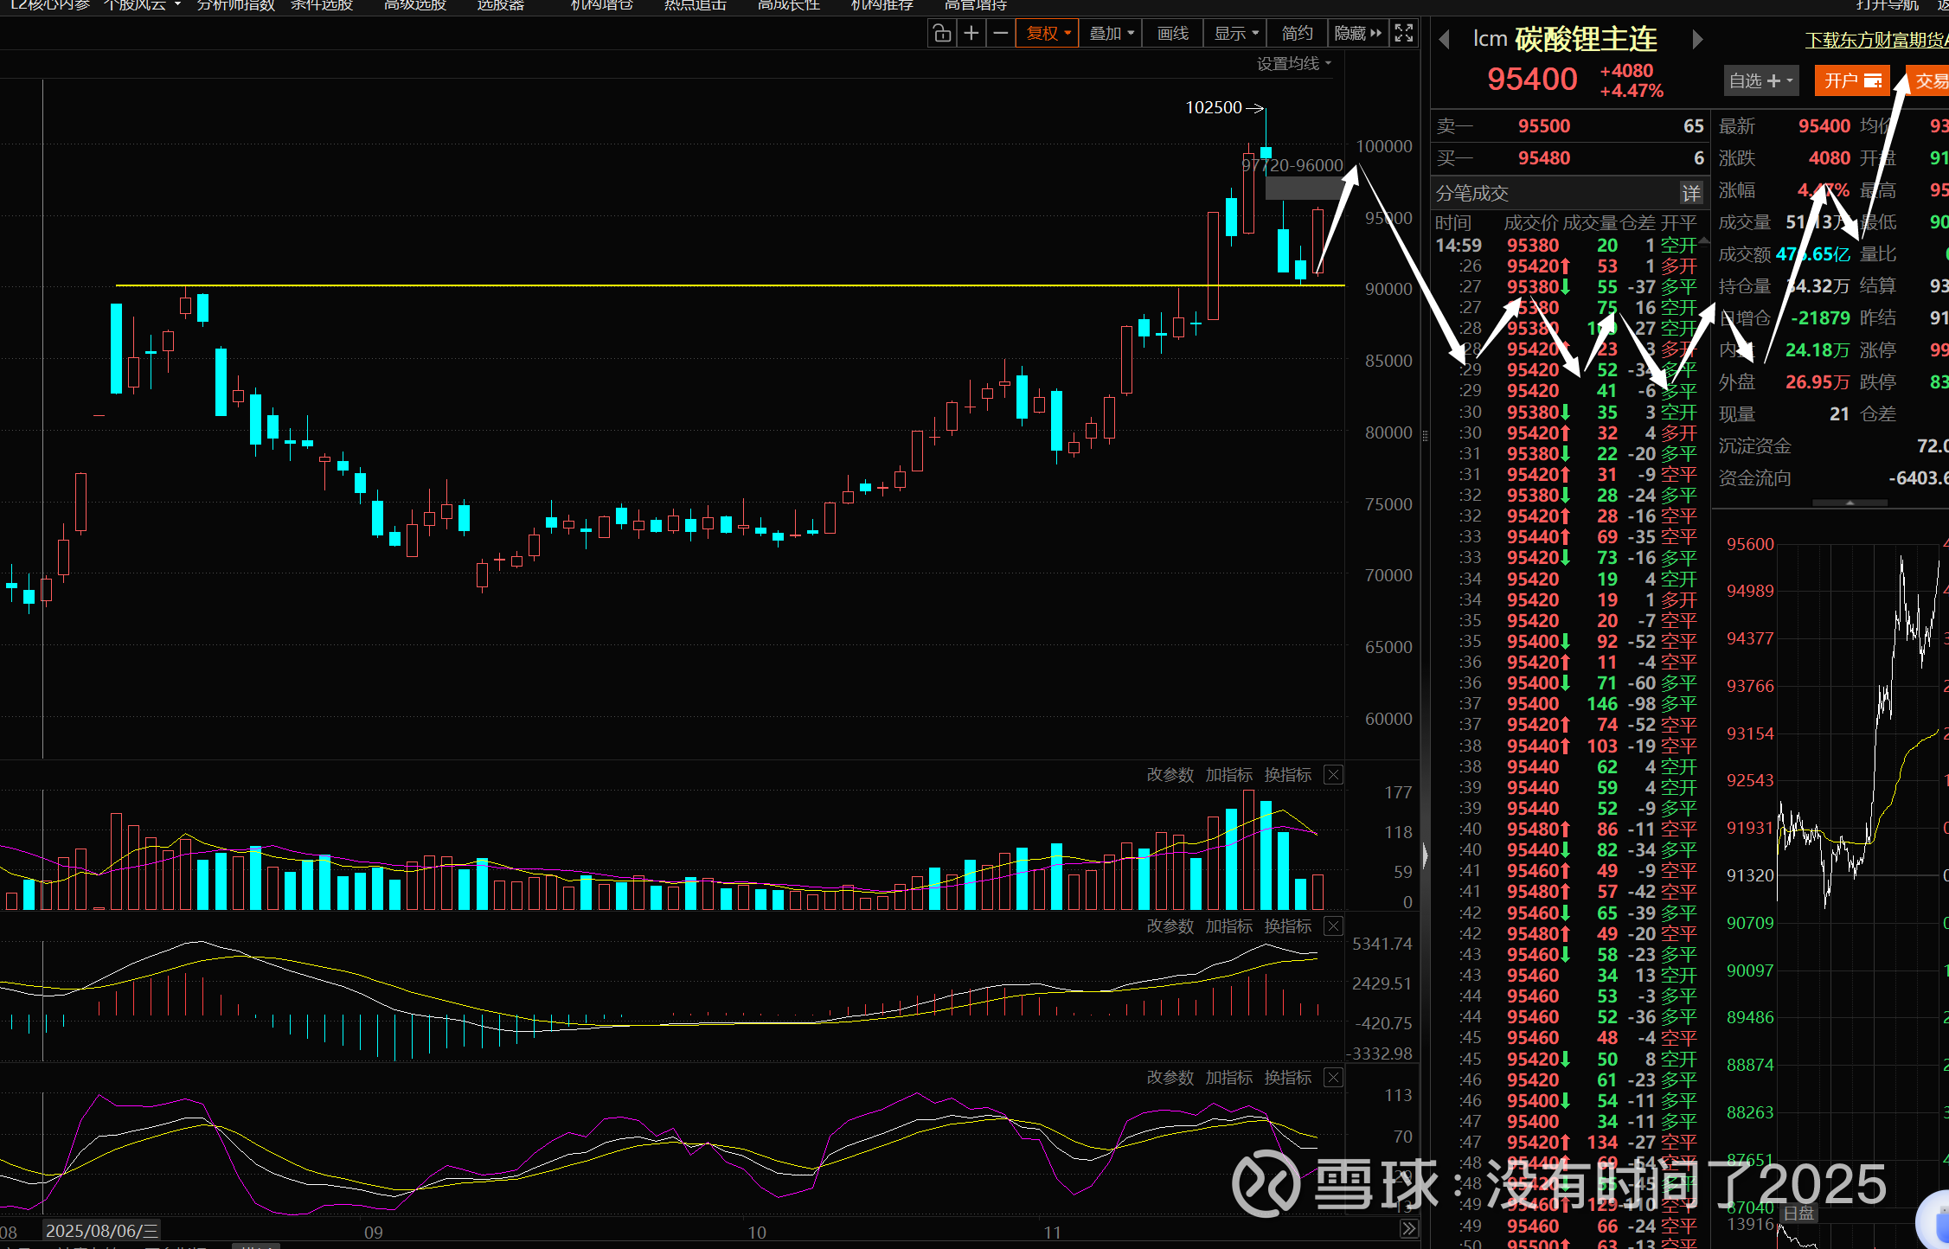Expand 设置均线 moving average dropdown
The image size is (1949, 1249).
[x=1293, y=64]
